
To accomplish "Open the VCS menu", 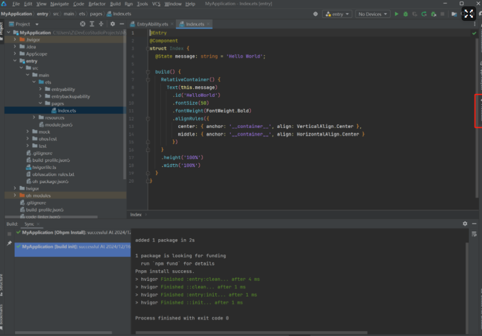I will click(x=156, y=4).
